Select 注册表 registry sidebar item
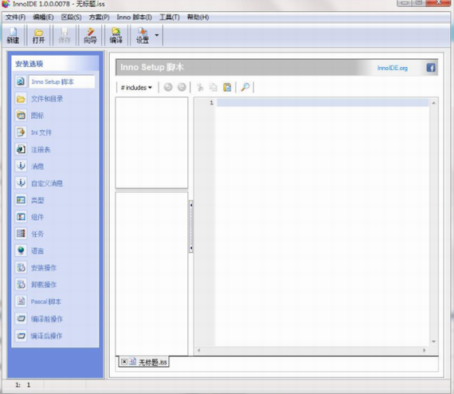 [x=41, y=150]
